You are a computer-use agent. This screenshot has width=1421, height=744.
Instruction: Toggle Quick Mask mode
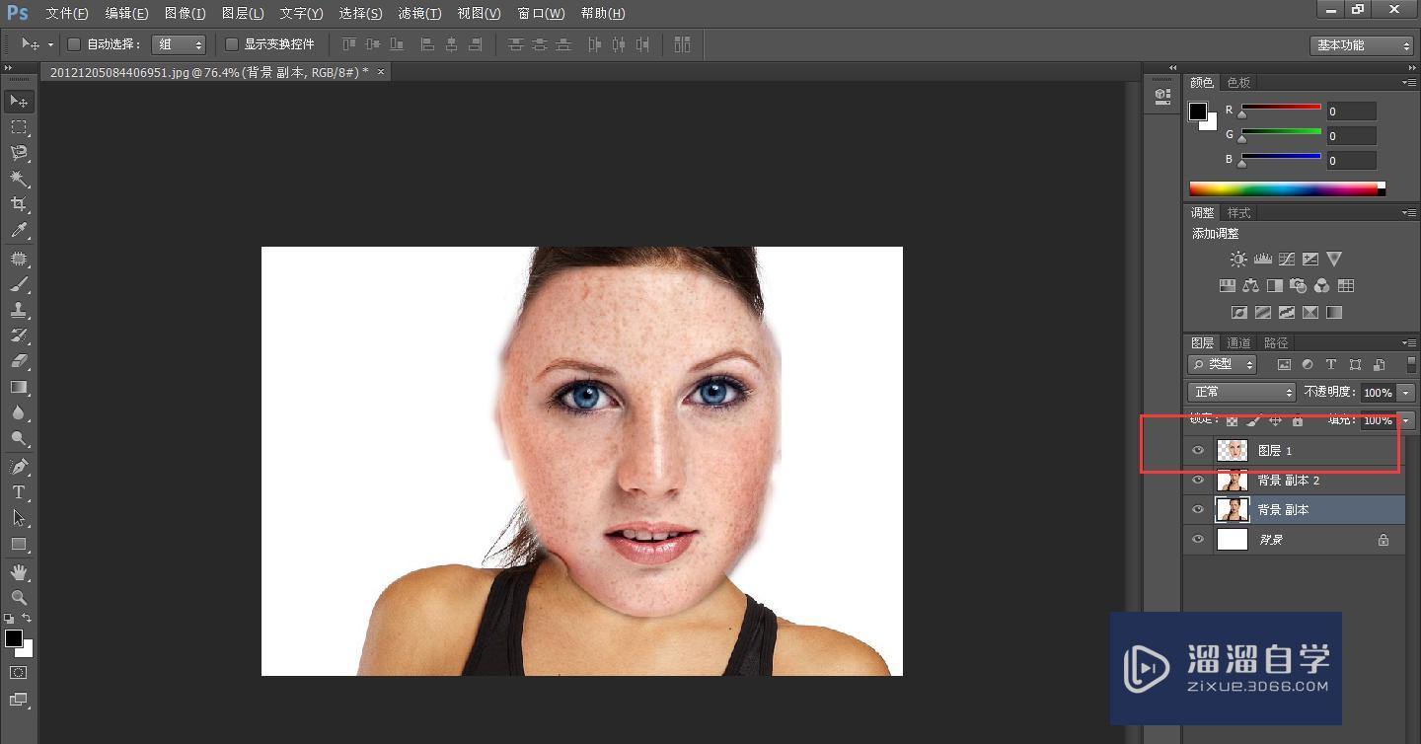coord(19,672)
